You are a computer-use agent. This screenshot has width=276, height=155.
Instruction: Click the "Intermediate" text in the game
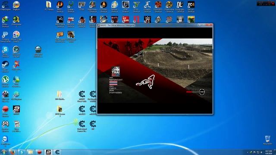coord(116,93)
